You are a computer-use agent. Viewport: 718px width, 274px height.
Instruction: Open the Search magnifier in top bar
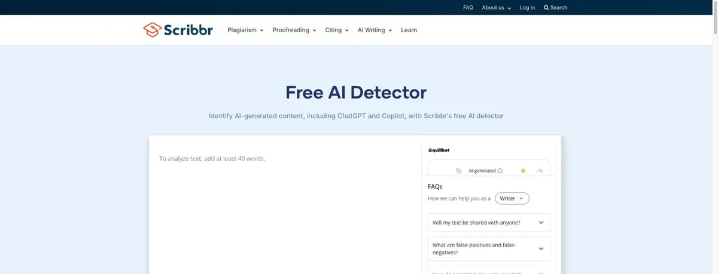(x=555, y=8)
